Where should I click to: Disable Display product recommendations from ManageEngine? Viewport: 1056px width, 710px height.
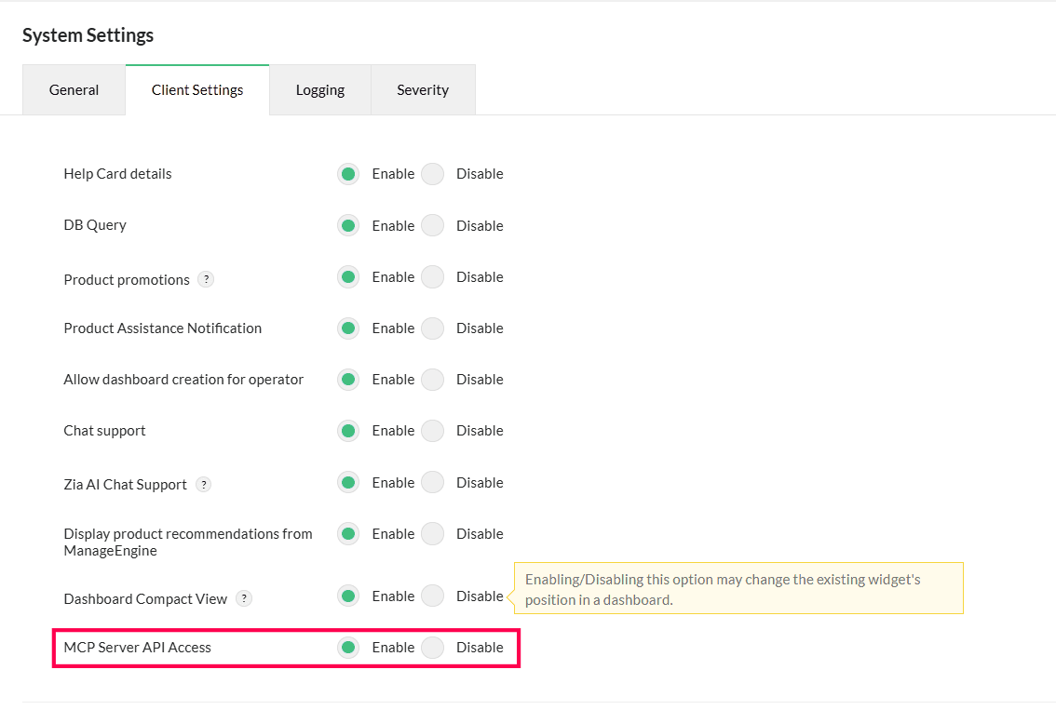pyautogui.click(x=432, y=534)
